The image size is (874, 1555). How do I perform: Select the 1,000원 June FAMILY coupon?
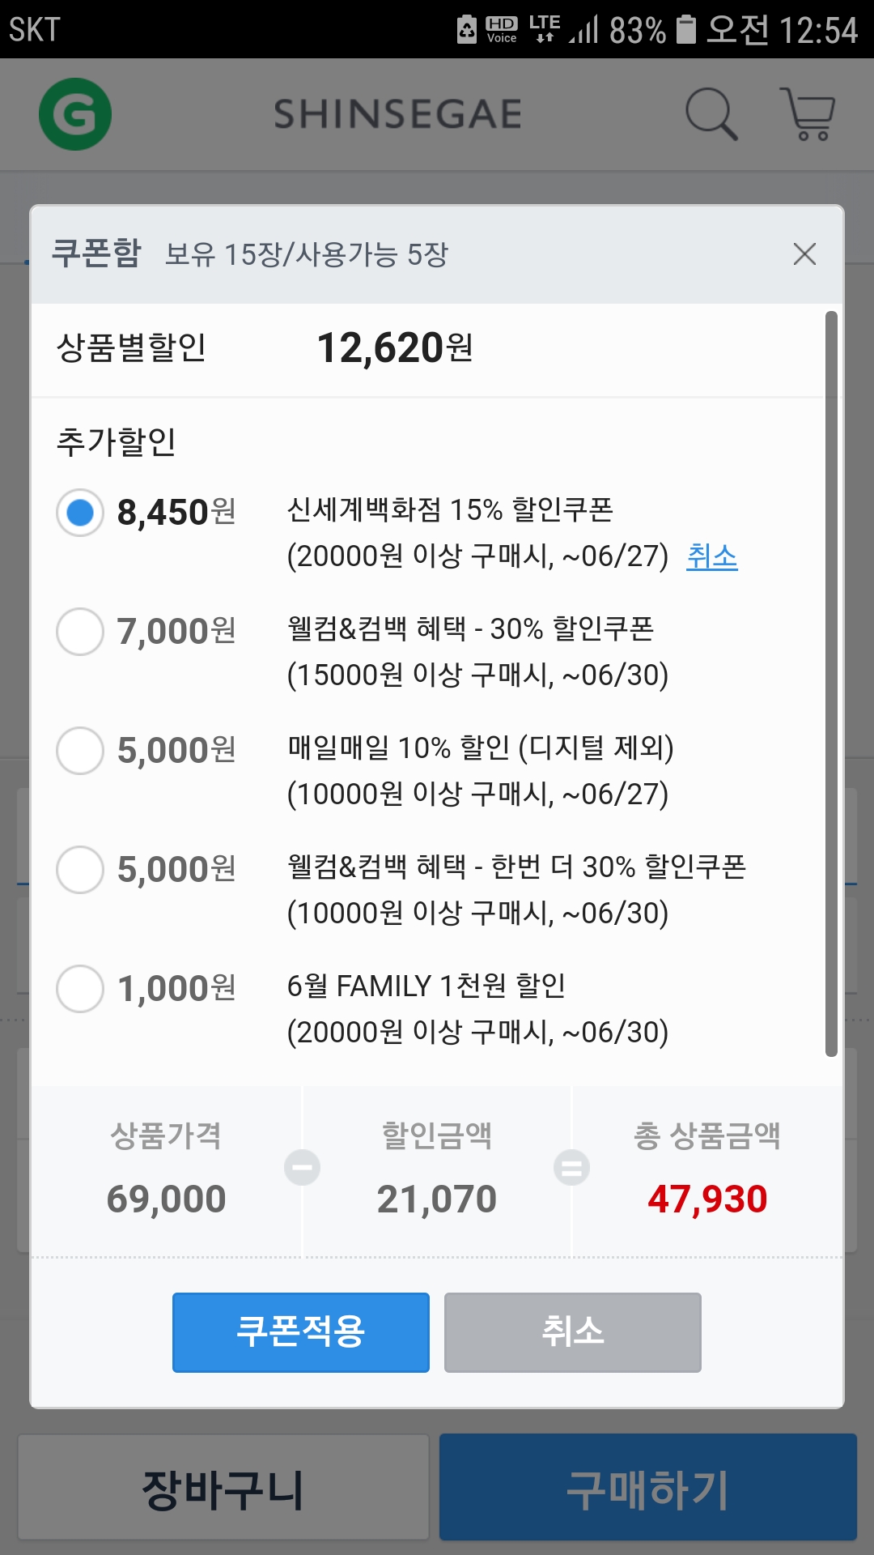point(80,989)
